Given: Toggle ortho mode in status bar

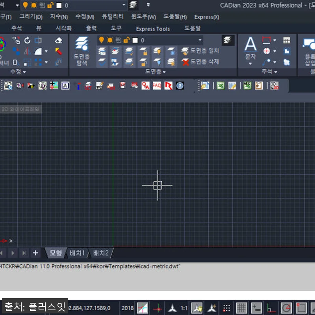Looking at the screenshot, I should 271,308.
